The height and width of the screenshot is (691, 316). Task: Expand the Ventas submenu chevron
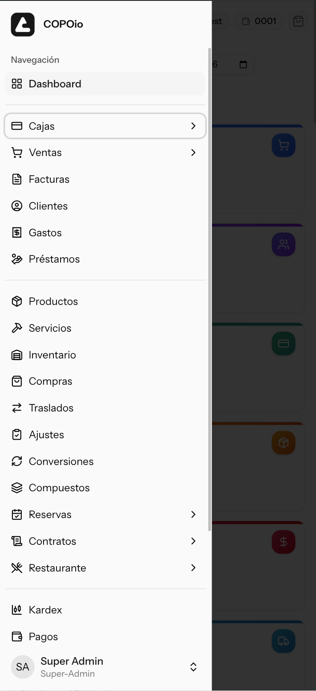pyautogui.click(x=193, y=152)
